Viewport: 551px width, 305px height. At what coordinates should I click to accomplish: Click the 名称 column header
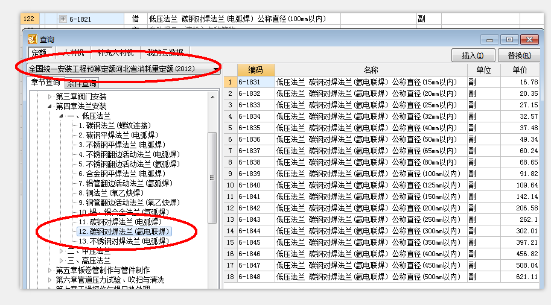pos(371,70)
